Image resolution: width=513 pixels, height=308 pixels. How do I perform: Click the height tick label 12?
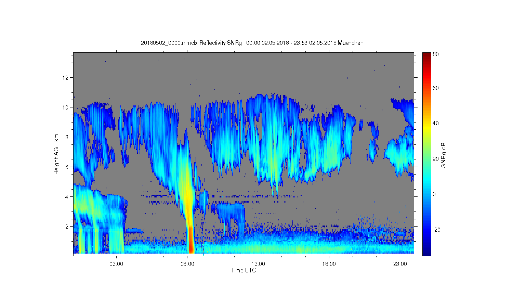point(66,78)
